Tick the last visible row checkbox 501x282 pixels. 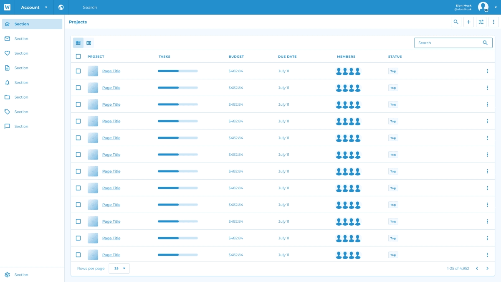click(78, 255)
